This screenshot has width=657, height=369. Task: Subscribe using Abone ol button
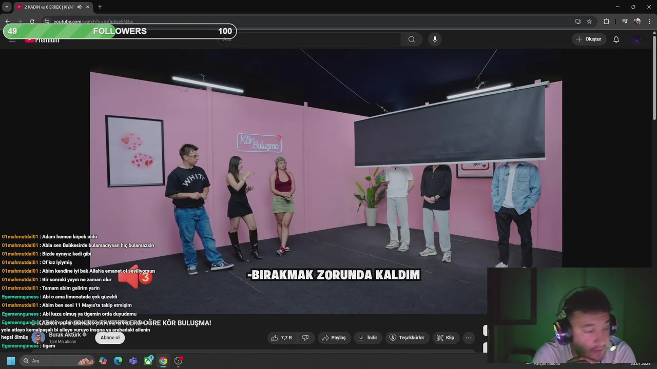pos(110,338)
